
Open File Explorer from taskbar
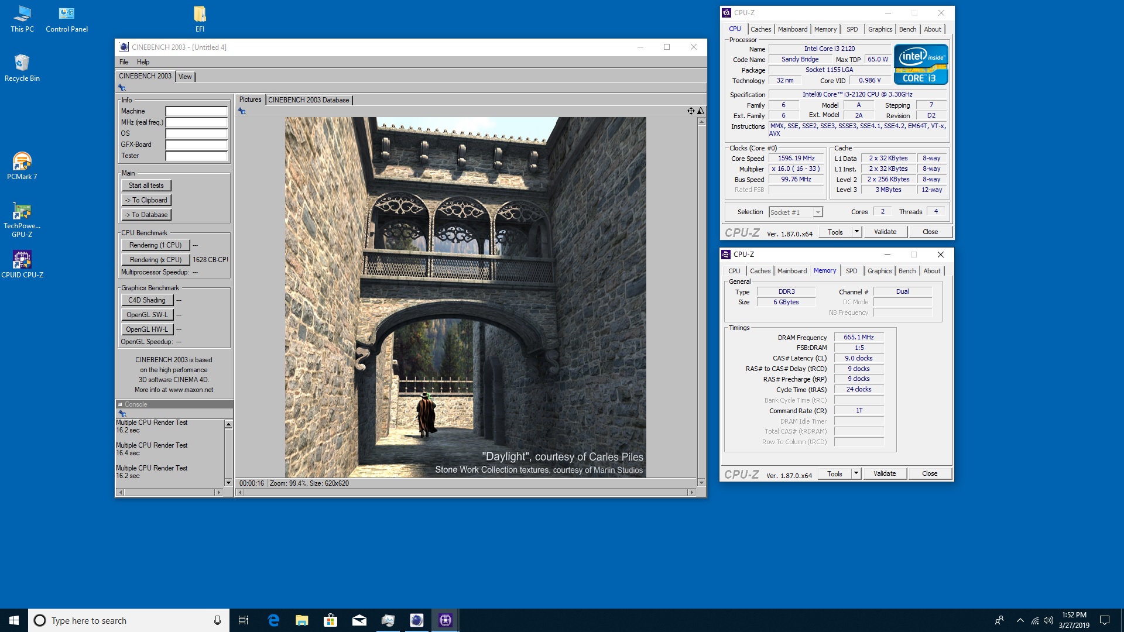301,620
